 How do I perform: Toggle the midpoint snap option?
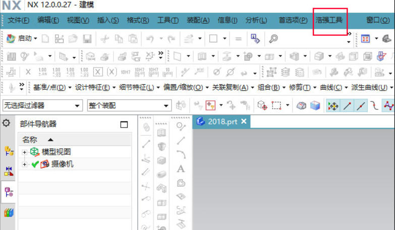click(x=361, y=106)
